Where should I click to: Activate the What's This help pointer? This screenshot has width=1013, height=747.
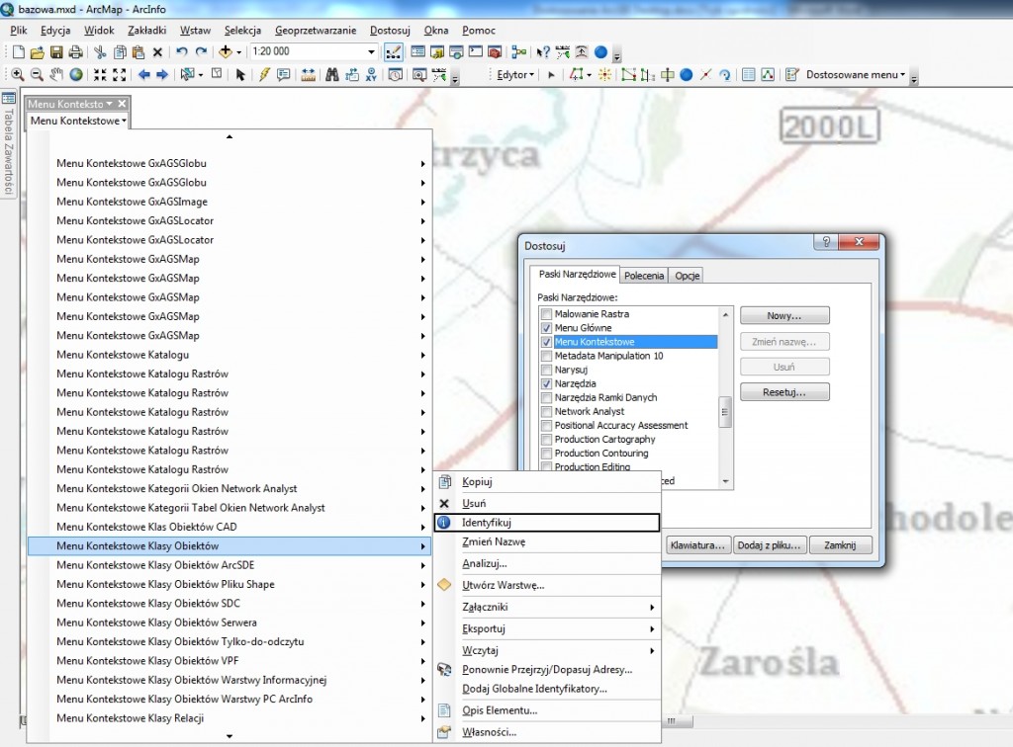(543, 52)
